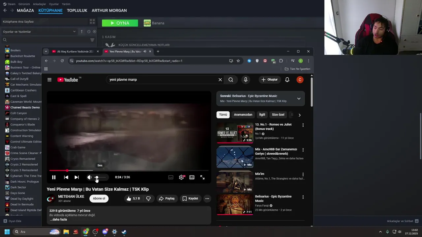Clear the YouTube search text
Image resolution: width=422 pixels, height=237 pixels.
click(220, 80)
